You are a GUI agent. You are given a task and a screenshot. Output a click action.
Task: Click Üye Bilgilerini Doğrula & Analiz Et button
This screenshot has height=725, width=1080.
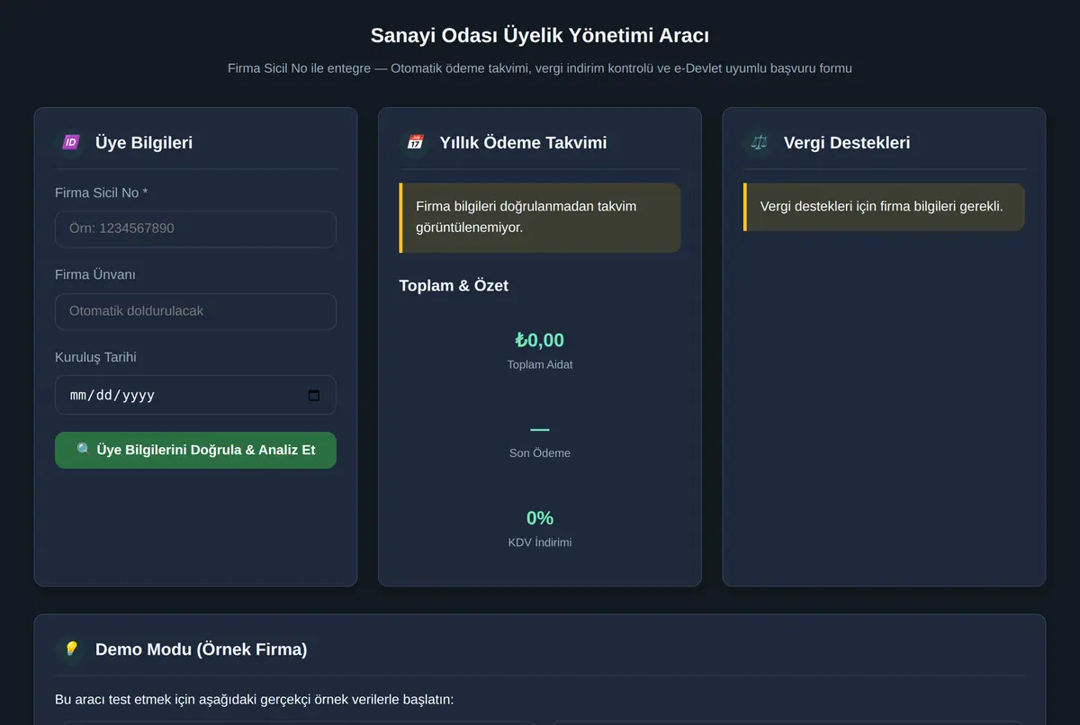click(x=195, y=450)
